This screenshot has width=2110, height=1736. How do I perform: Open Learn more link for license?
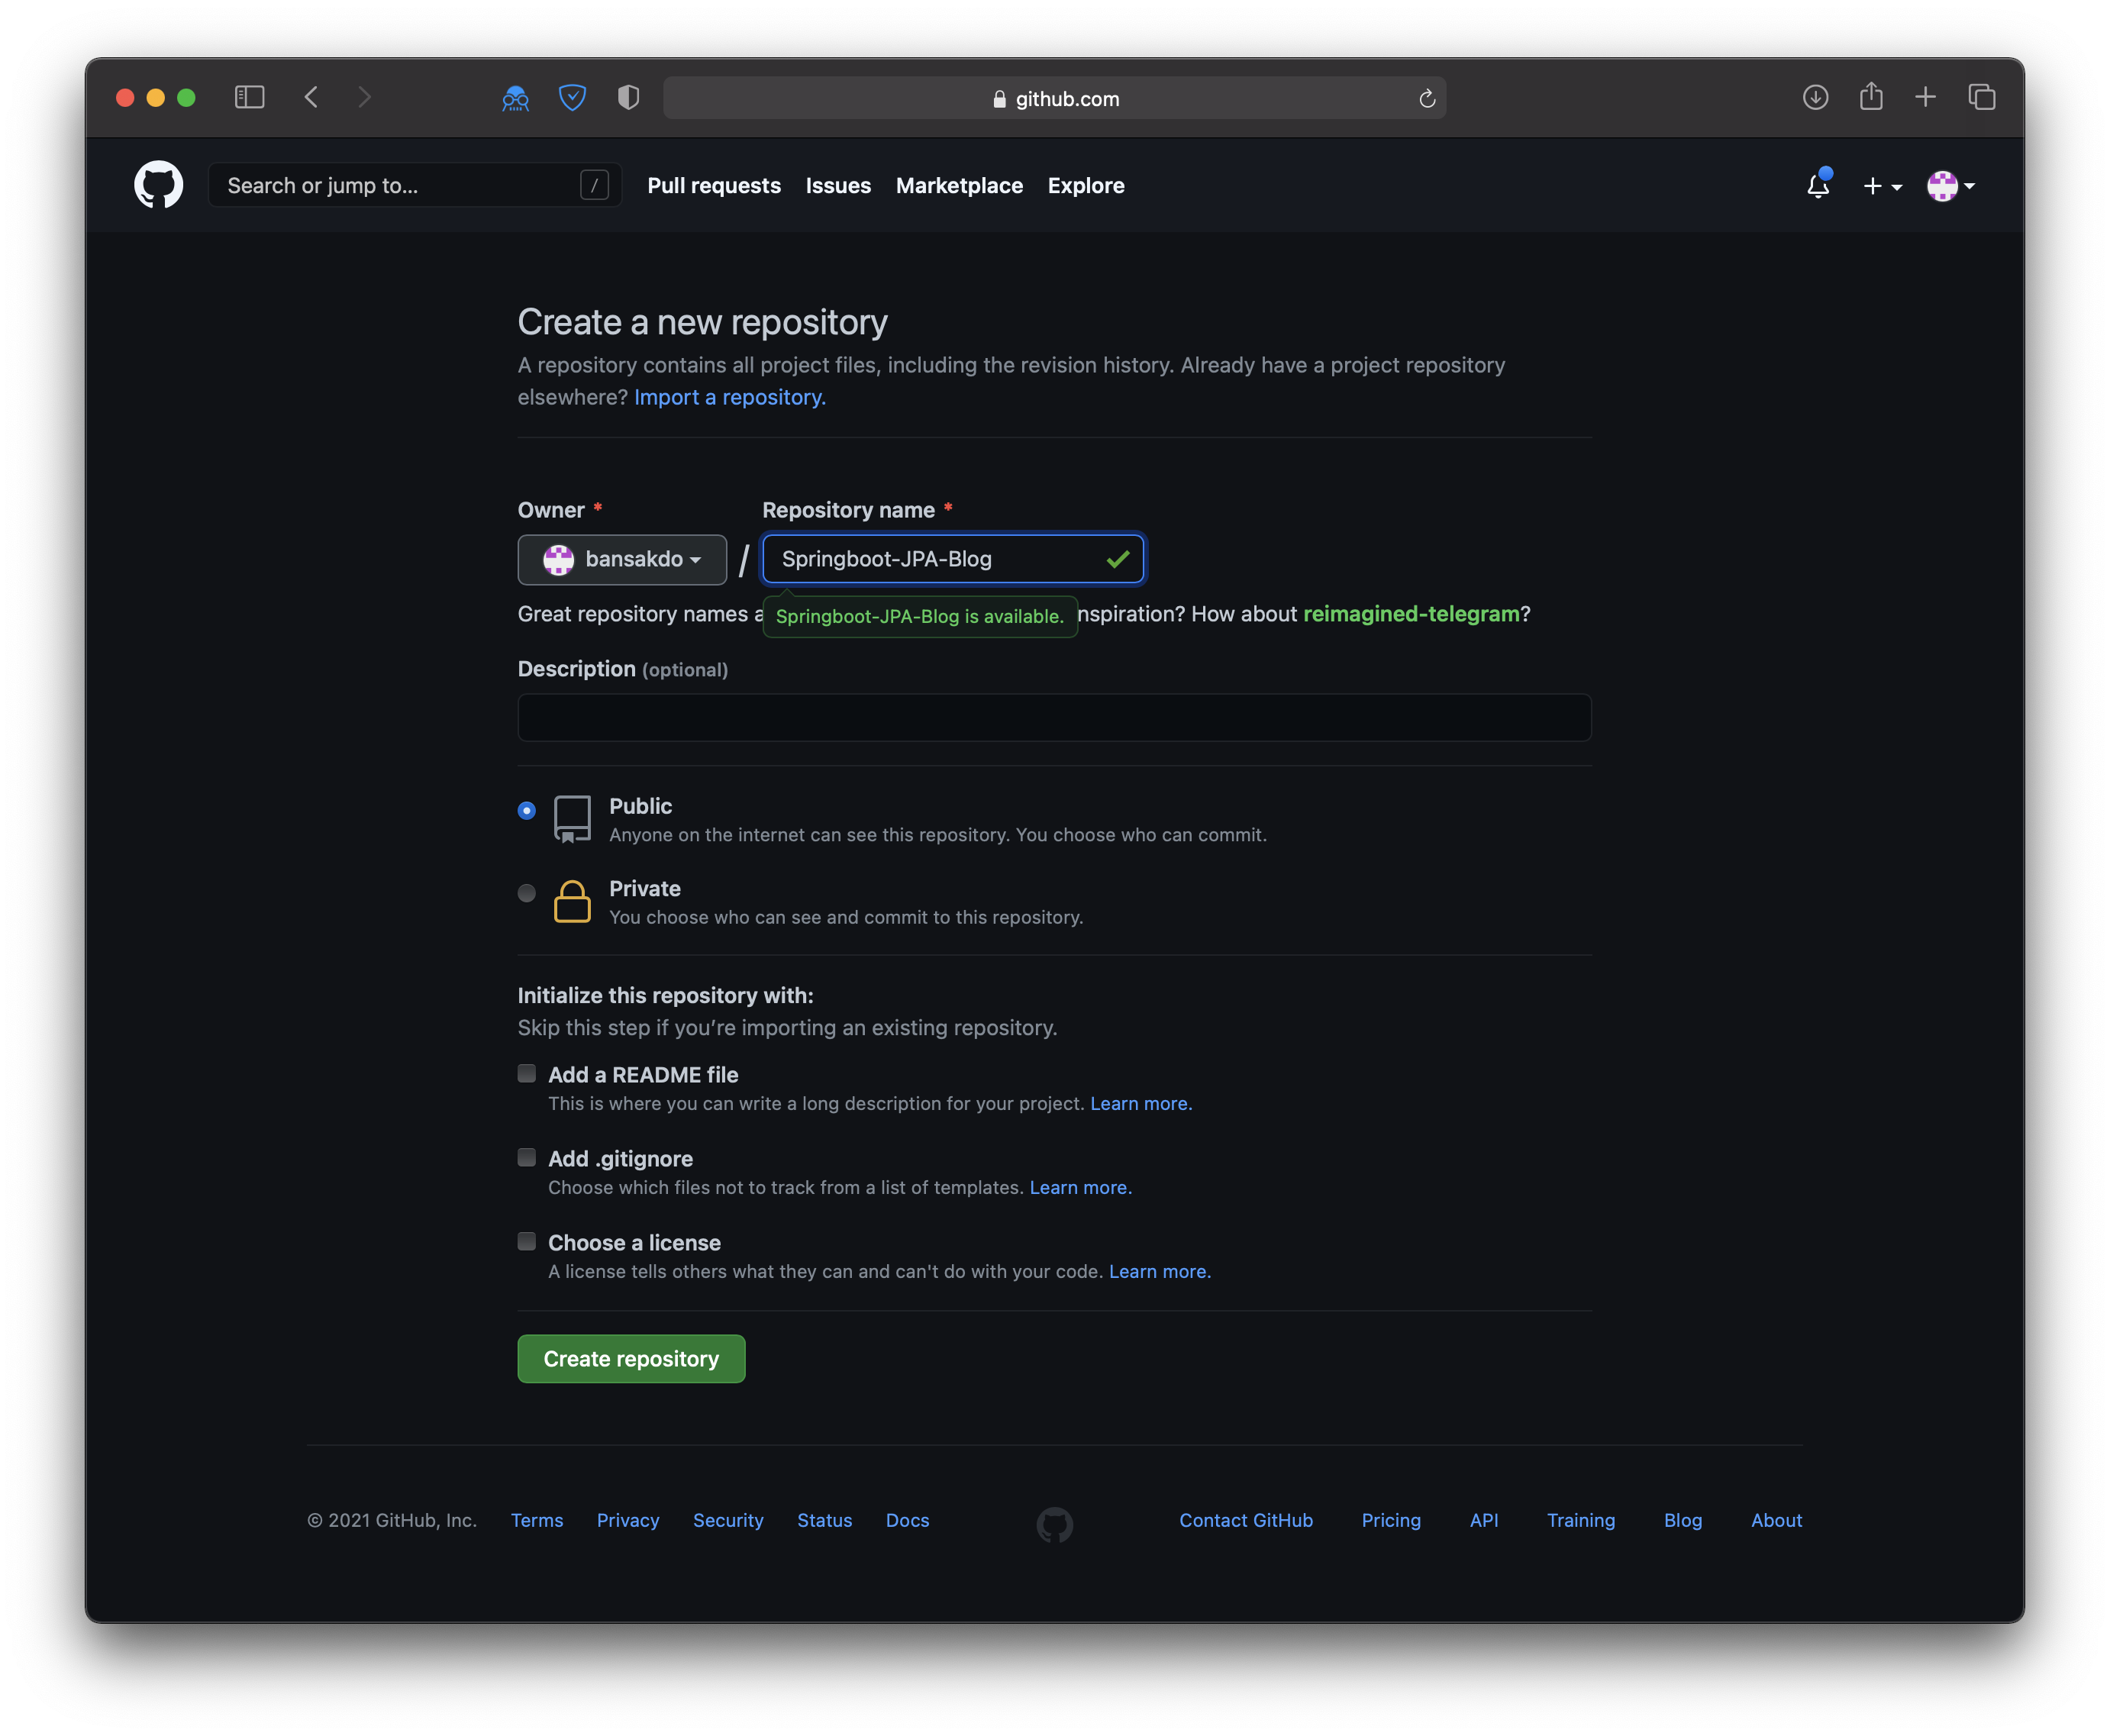coord(1159,1272)
